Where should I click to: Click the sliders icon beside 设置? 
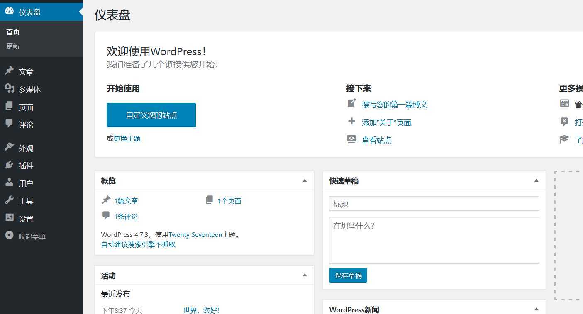point(9,218)
